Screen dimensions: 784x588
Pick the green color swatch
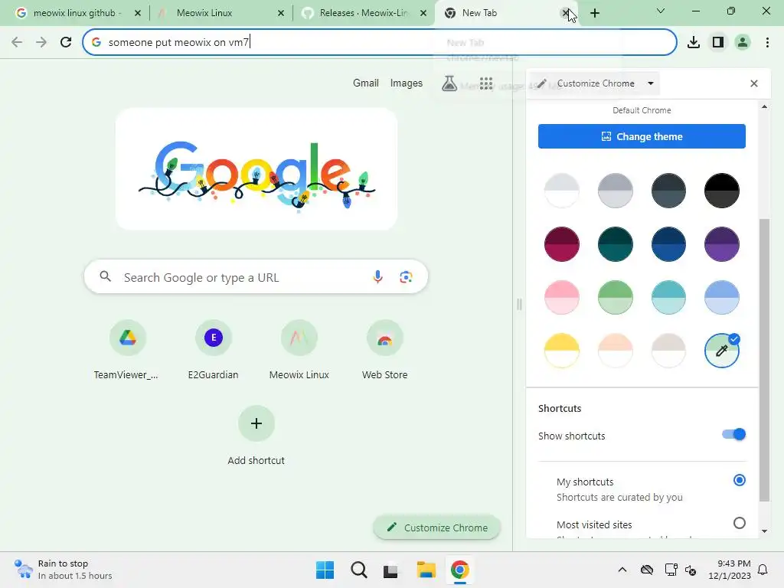[615, 298]
